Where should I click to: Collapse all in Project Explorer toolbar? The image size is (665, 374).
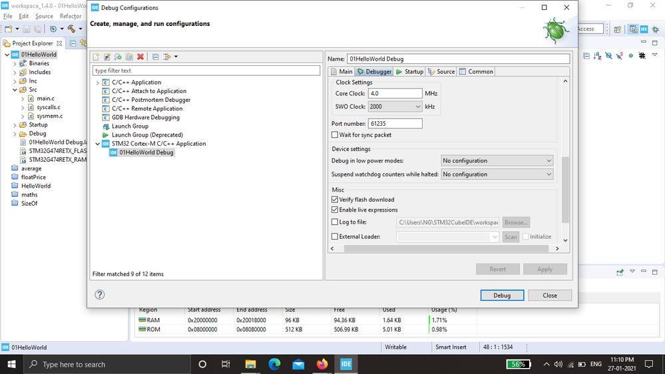point(73,43)
